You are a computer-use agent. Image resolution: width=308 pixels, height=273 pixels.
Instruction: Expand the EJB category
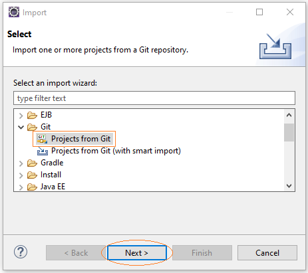21,116
